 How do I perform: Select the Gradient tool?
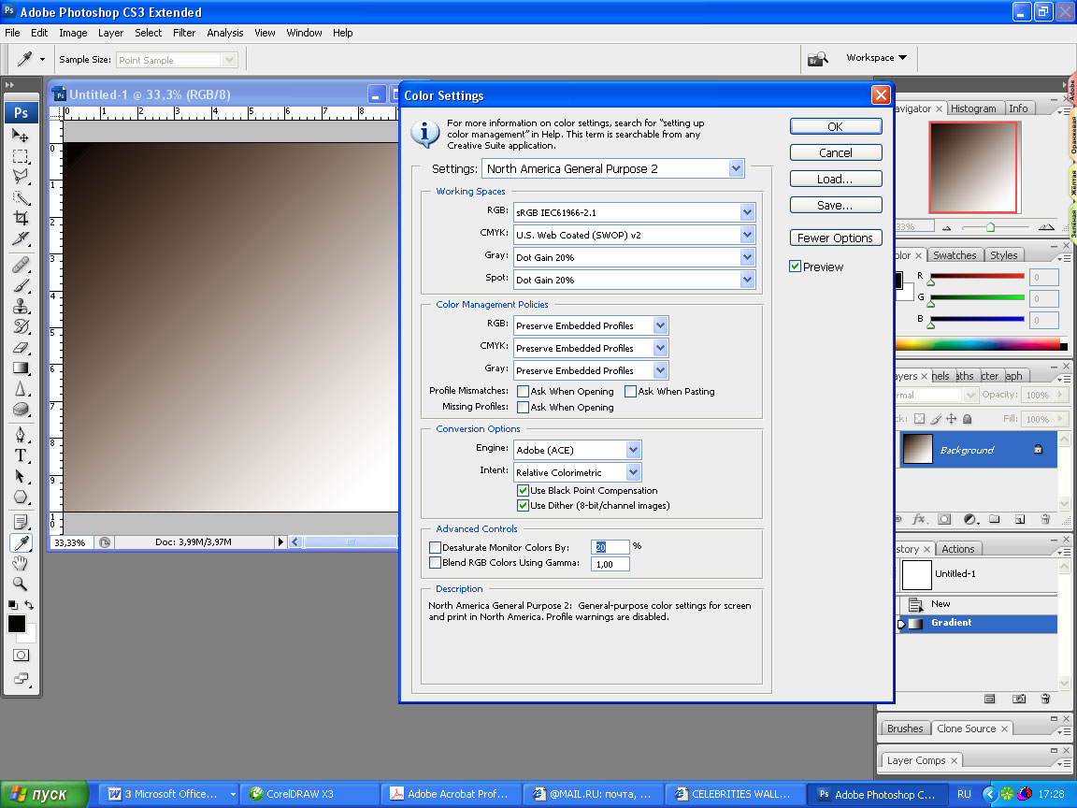[x=21, y=368]
